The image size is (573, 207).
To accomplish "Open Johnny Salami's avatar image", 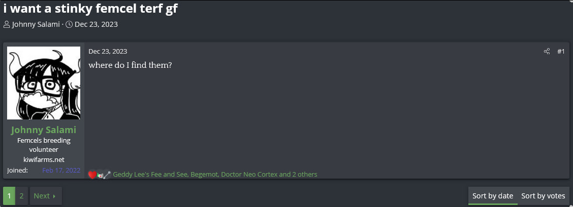I will coord(44,83).
